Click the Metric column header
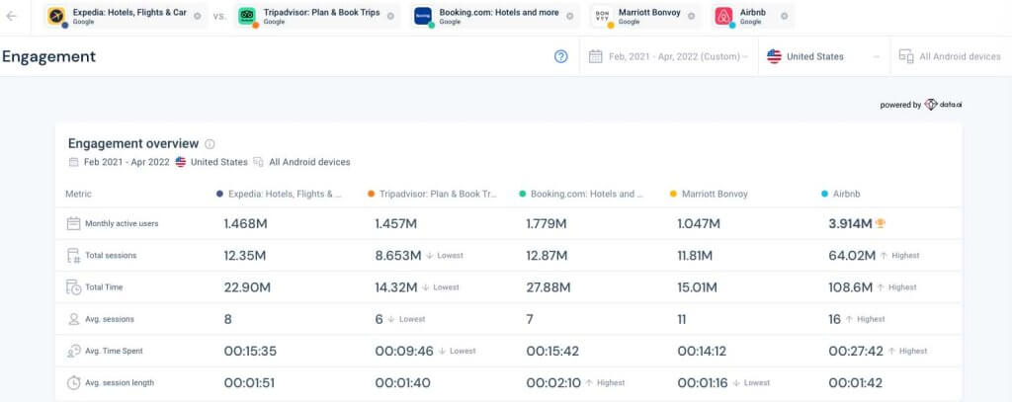1012x402 pixels. (78, 194)
